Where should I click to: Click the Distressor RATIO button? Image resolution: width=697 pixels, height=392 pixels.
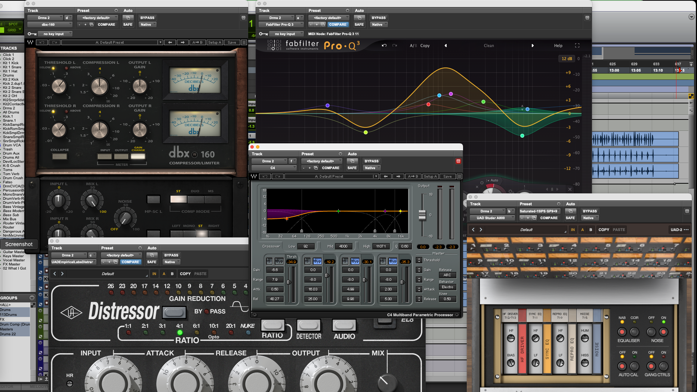(x=272, y=325)
